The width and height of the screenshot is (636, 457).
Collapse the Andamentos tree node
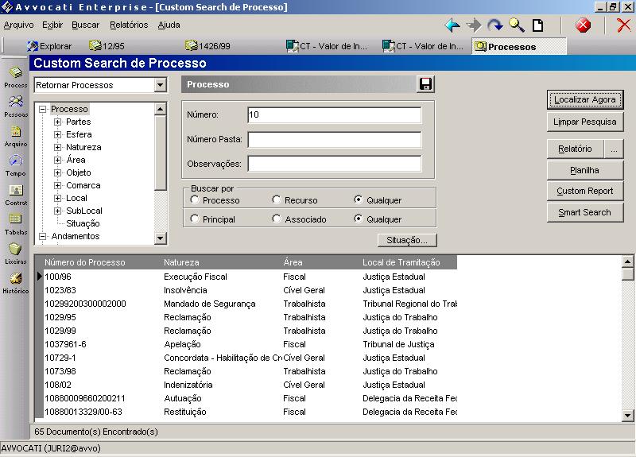click(43, 236)
